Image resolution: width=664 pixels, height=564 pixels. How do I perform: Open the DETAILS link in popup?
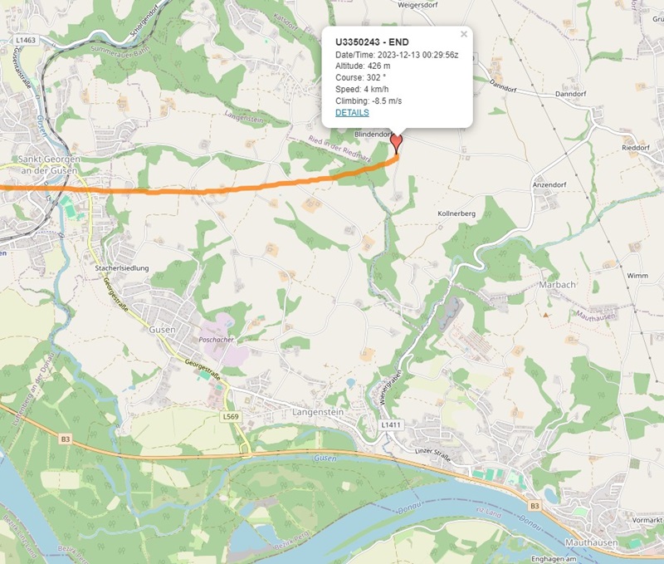click(352, 112)
